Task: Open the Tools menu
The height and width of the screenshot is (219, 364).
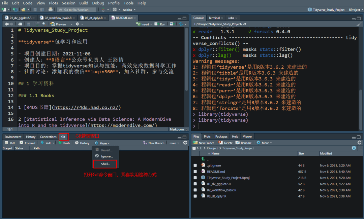Action: pyautogui.click(x=128, y=3)
